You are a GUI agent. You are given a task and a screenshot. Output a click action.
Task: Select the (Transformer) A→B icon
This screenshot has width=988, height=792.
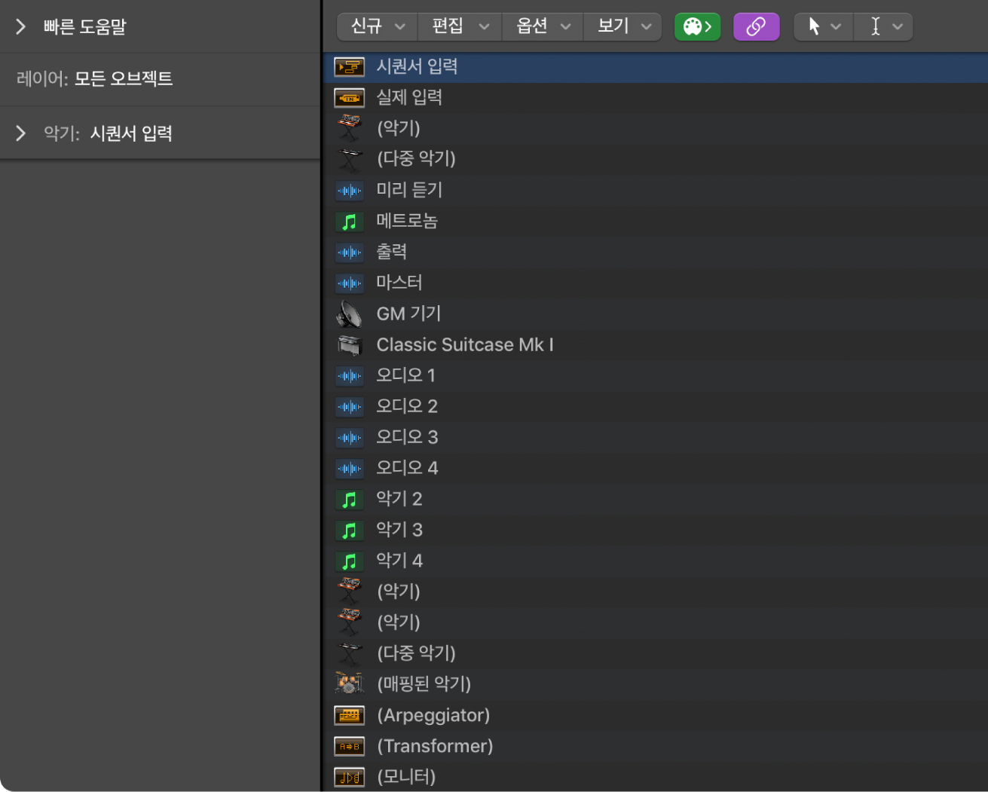(349, 747)
